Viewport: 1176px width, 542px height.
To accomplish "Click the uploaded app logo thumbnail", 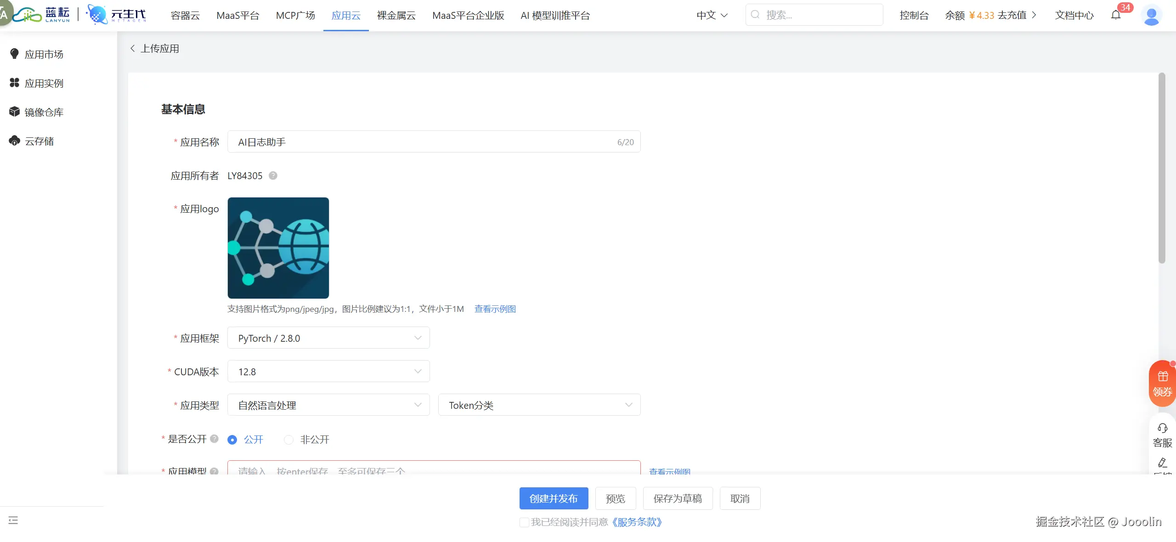I will (x=278, y=248).
